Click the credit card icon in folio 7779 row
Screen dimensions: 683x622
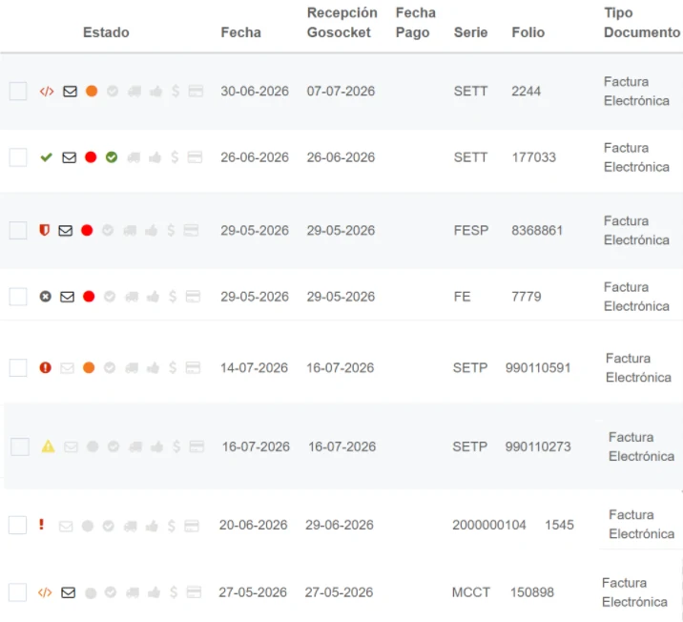pos(193,297)
